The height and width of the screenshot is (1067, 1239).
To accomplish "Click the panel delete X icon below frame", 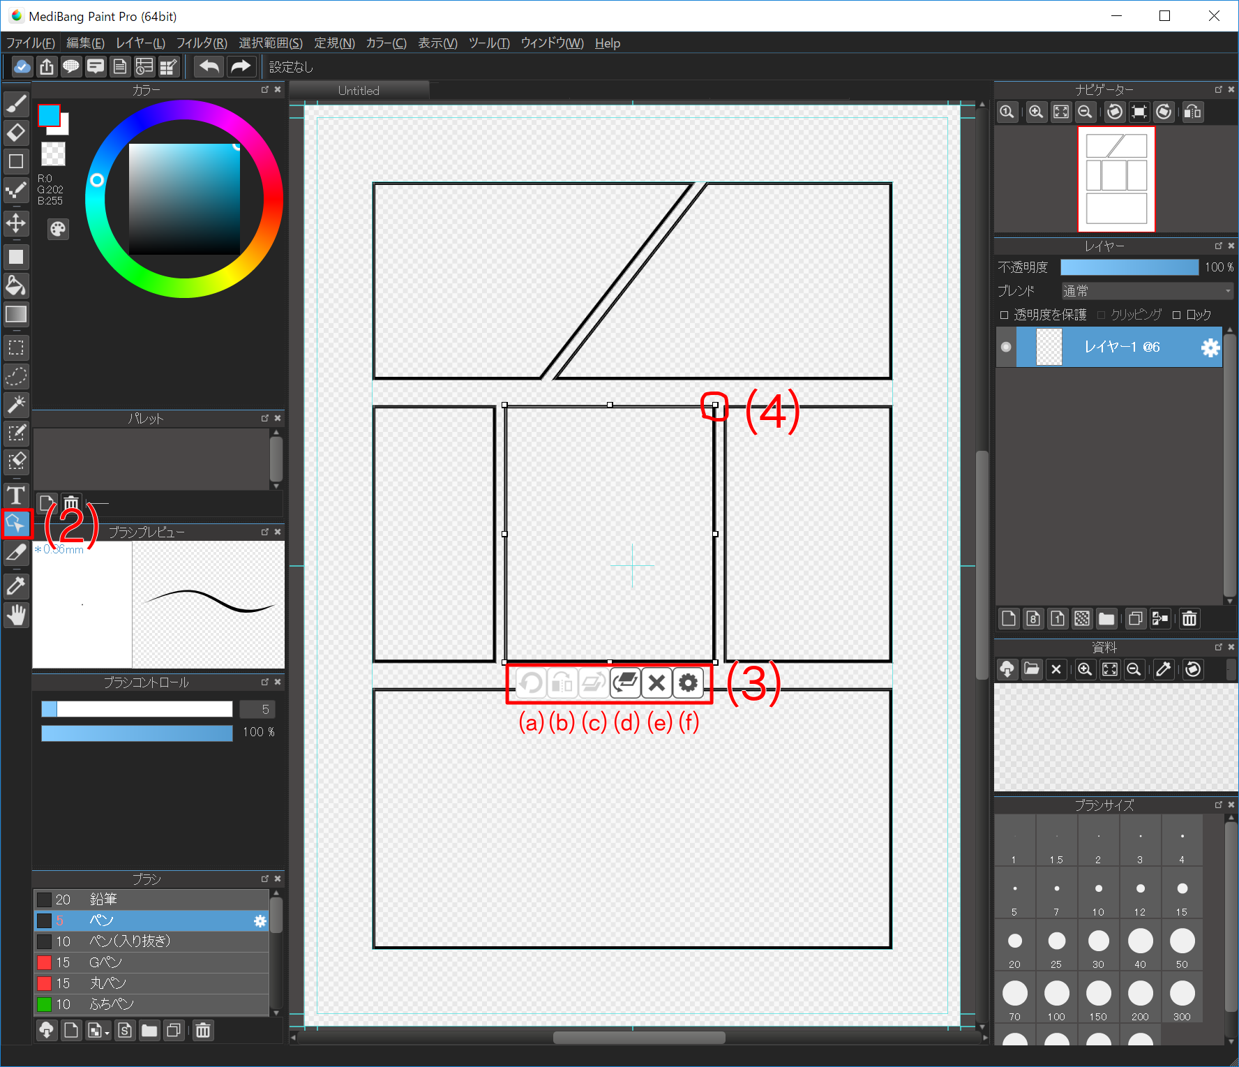I will (x=656, y=683).
